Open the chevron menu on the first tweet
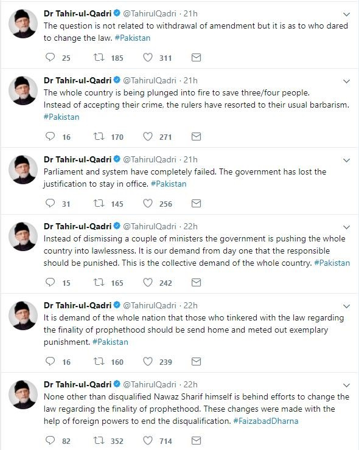 347,14
